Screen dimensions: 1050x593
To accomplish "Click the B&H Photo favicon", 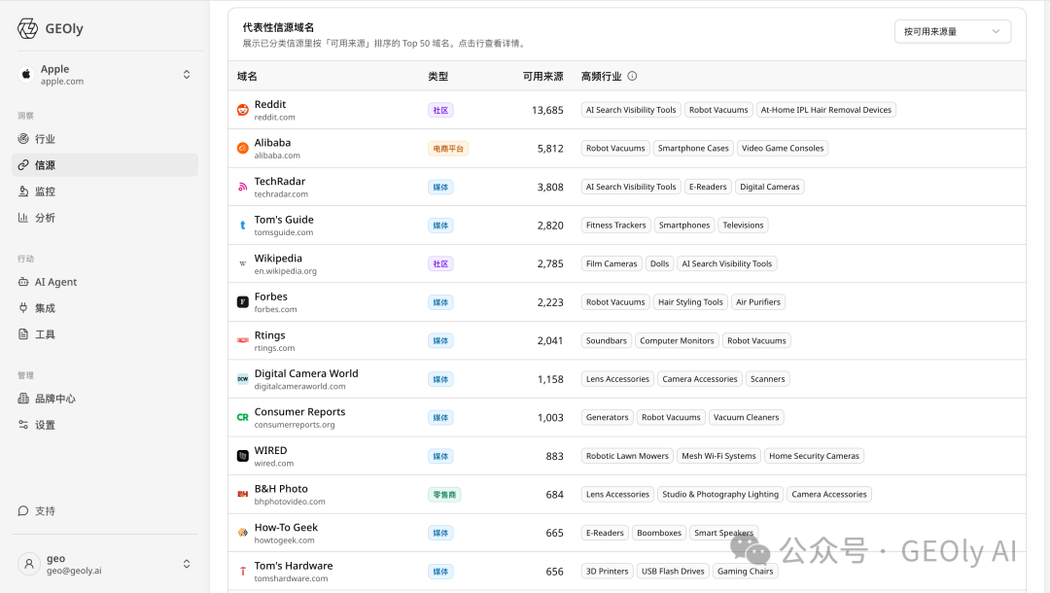I will 242,494.
